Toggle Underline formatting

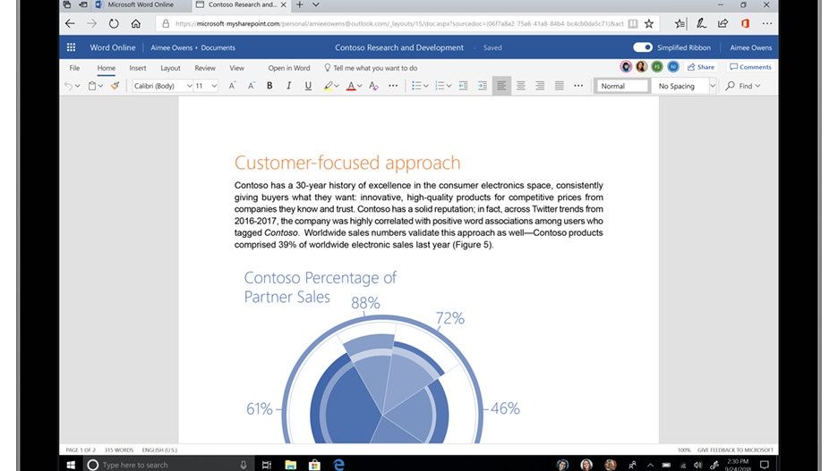coord(308,86)
